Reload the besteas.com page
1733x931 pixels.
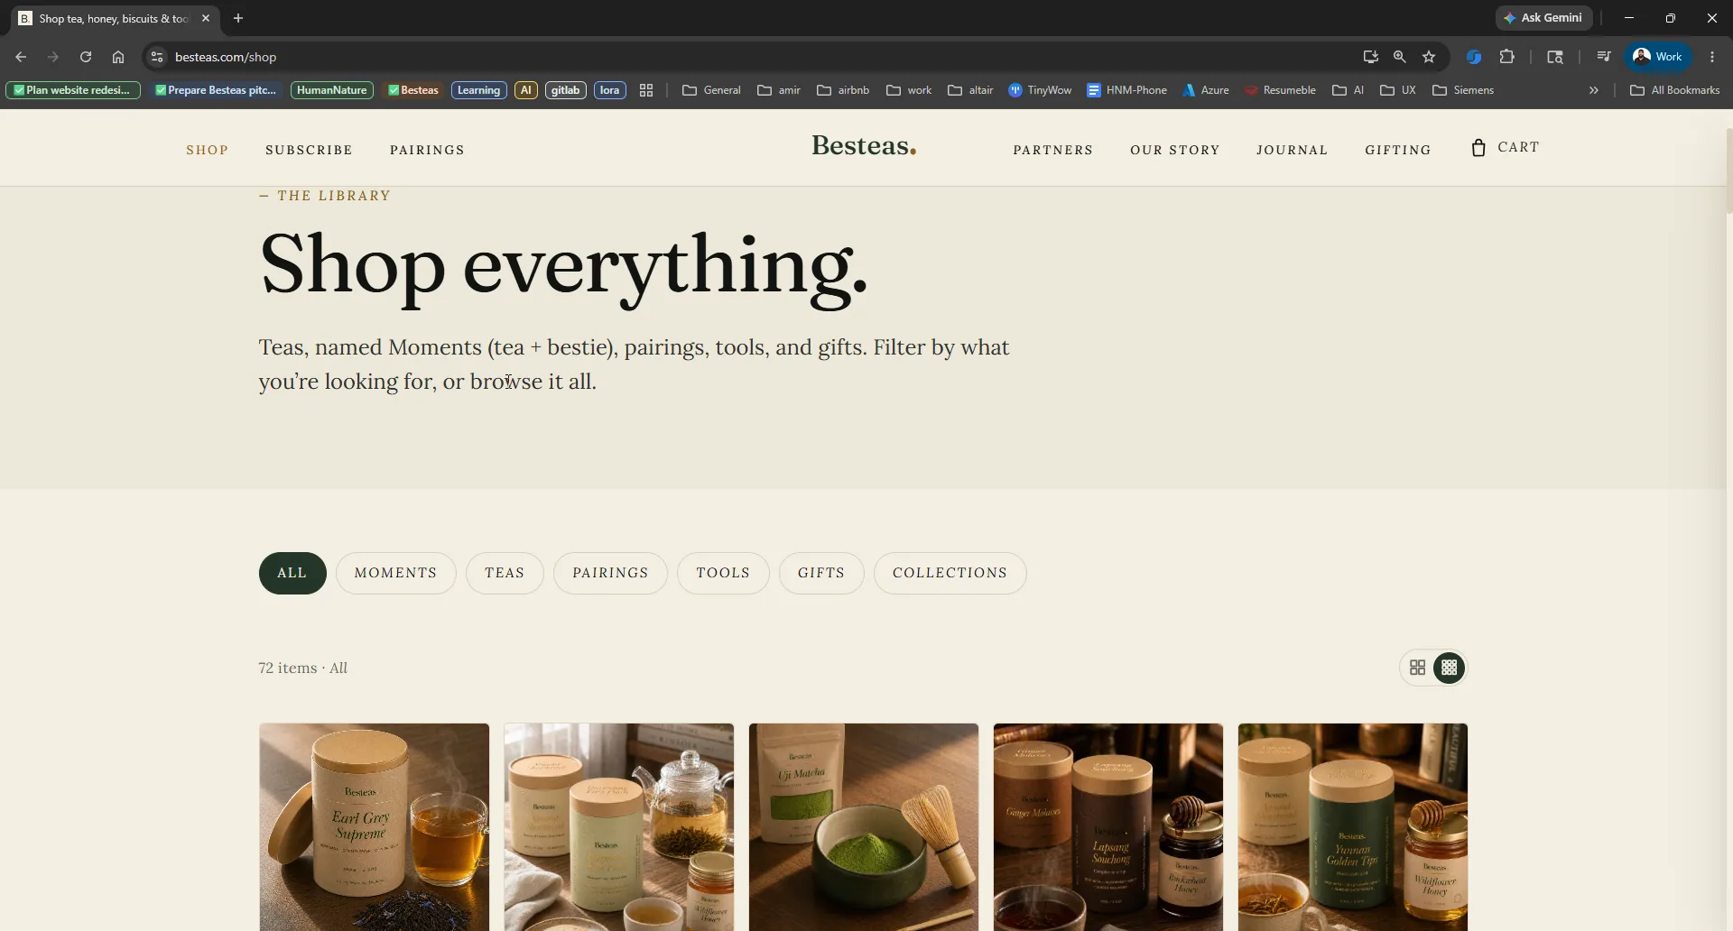pos(86,57)
